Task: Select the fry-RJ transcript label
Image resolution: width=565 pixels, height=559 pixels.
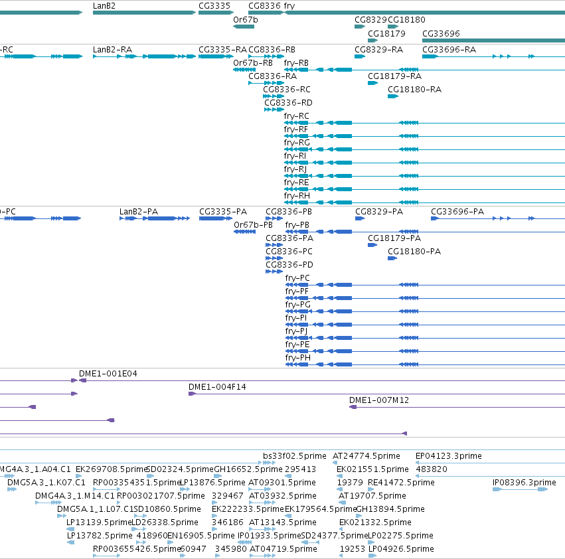Action: point(295,170)
